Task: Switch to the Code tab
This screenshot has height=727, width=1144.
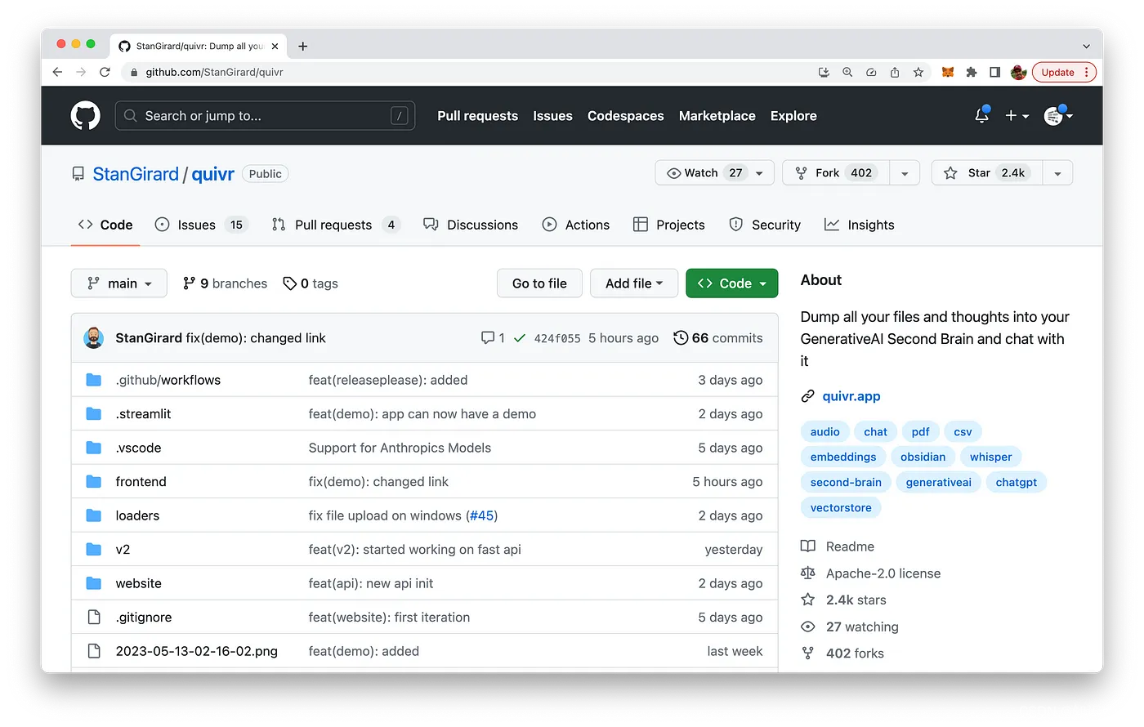Action: (105, 225)
